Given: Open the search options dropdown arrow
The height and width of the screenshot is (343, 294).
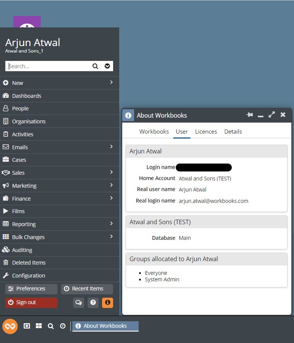Looking at the screenshot, I should (x=107, y=66).
